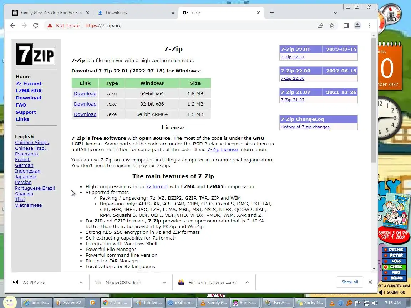Open the Sticky N... taskbar button
The image size is (411, 308).
pyautogui.click(x=311, y=303)
